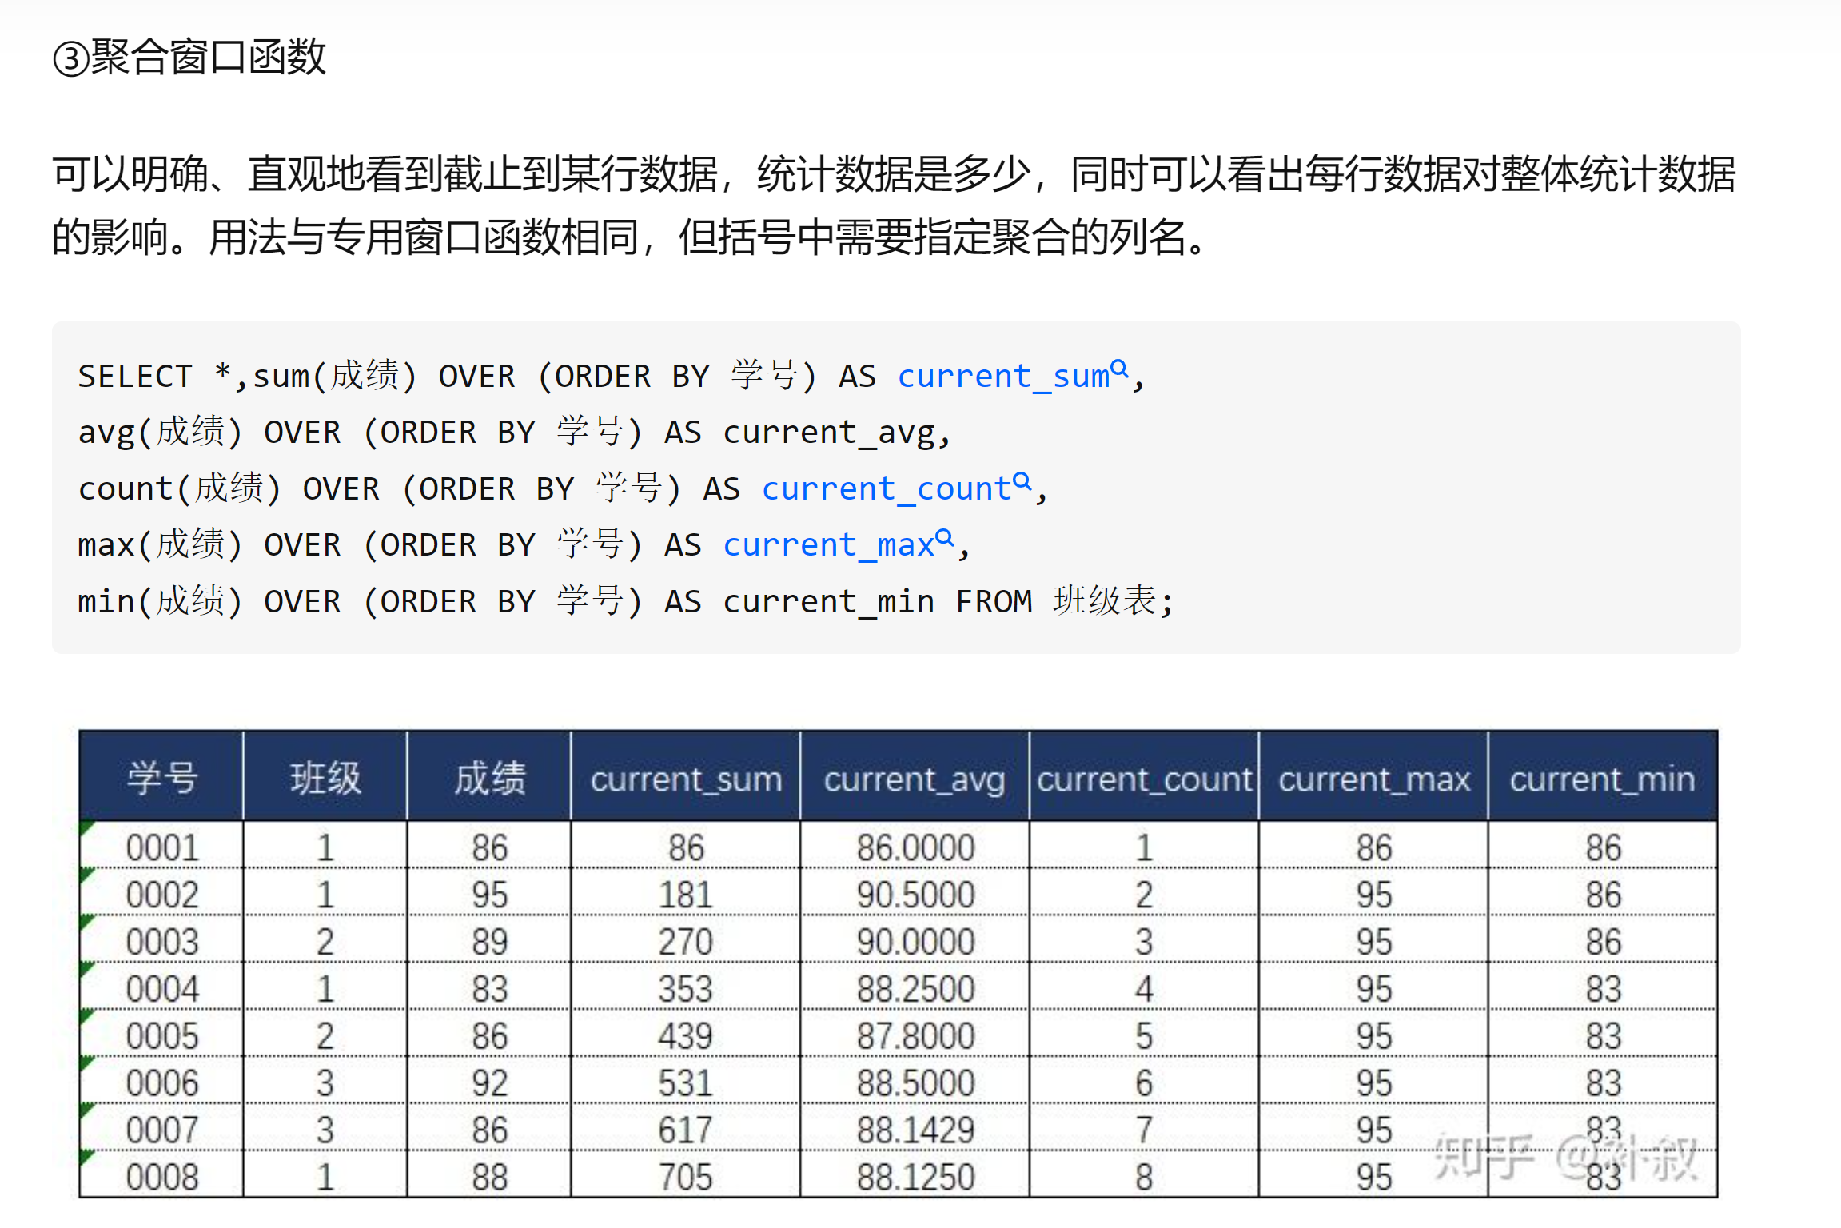
Task: Click the green triangle marker on row 0008
Action: (86, 1158)
